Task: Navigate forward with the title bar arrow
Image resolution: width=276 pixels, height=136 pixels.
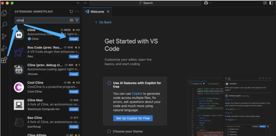Action: click(x=85, y=3)
